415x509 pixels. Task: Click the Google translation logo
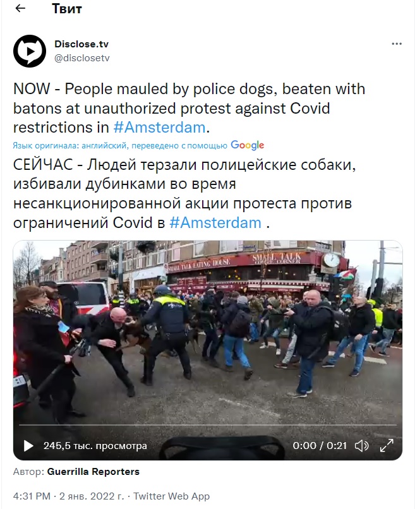(x=248, y=145)
